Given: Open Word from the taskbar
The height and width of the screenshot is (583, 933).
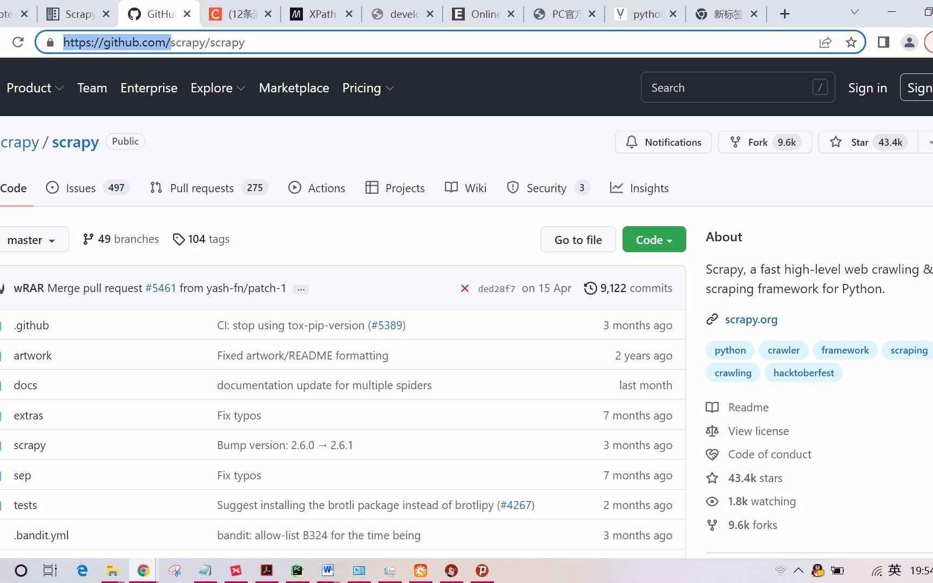Looking at the screenshot, I should 328,571.
